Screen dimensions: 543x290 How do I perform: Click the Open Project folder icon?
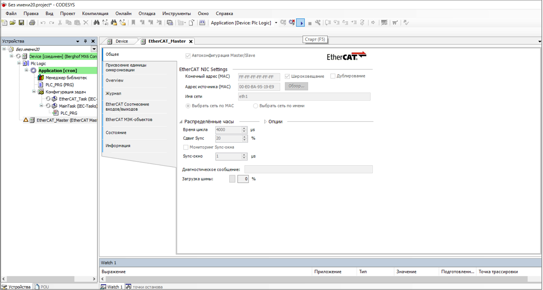(x=13, y=23)
